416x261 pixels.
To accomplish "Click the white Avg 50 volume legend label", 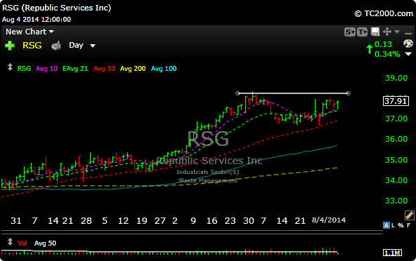I will (45, 243).
